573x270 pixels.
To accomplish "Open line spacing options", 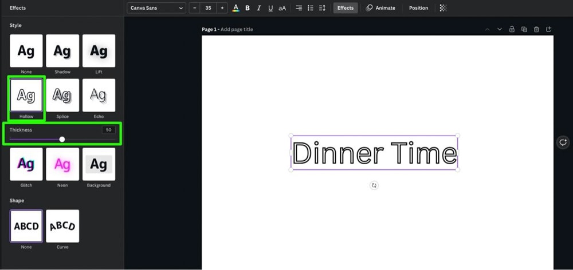I will pos(322,7).
